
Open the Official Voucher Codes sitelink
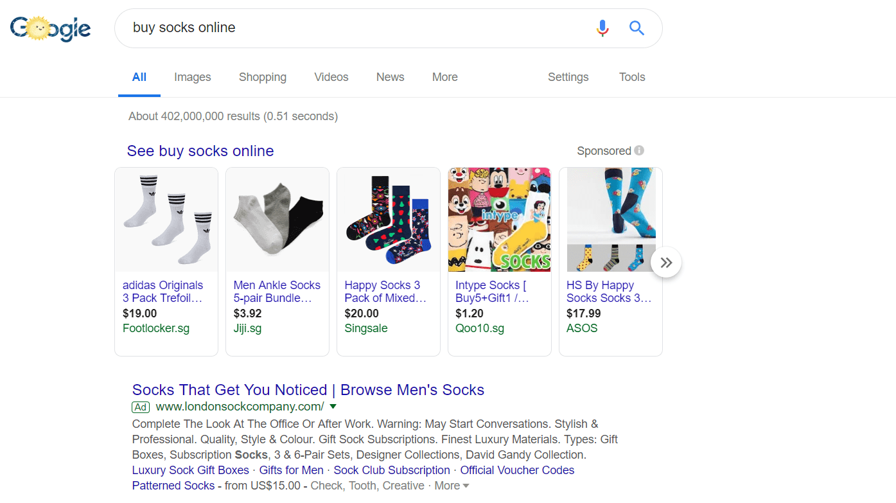(518, 470)
